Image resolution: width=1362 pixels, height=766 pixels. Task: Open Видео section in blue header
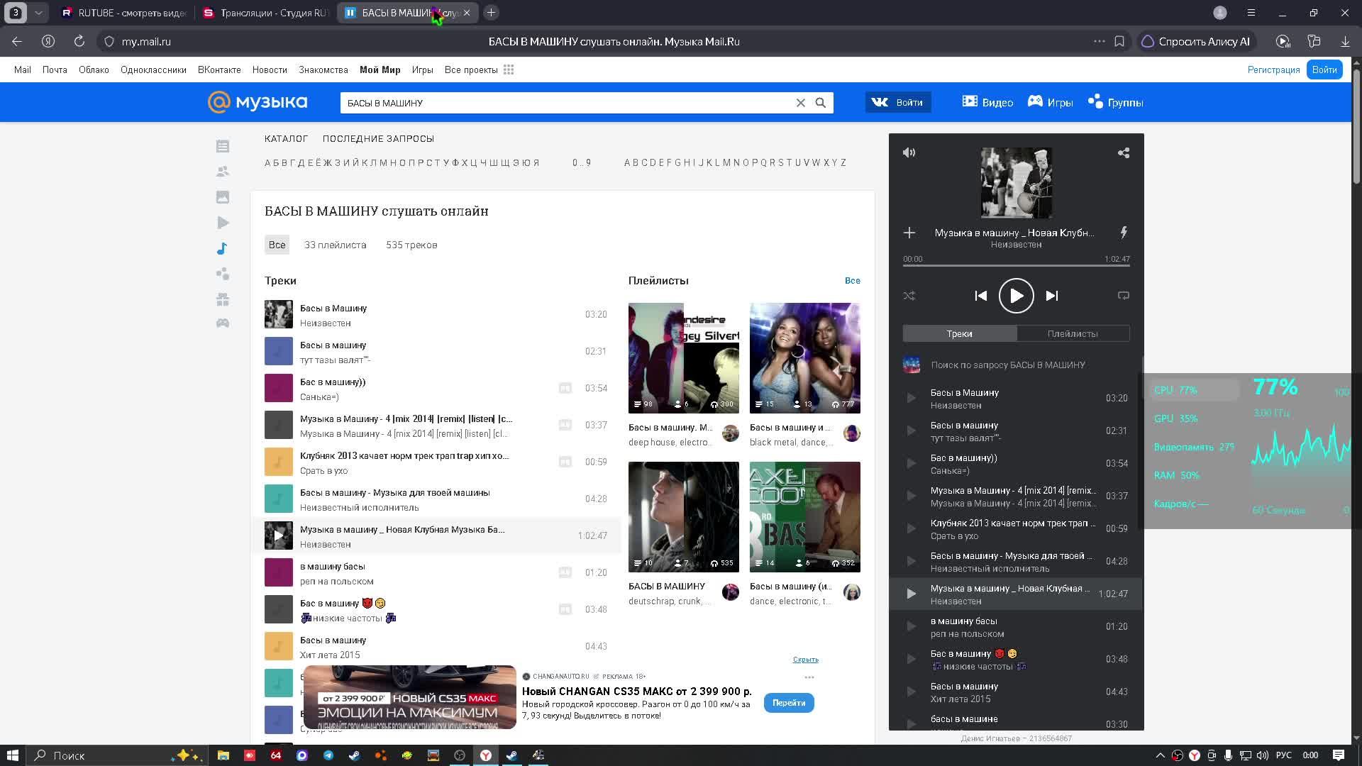[x=987, y=103]
